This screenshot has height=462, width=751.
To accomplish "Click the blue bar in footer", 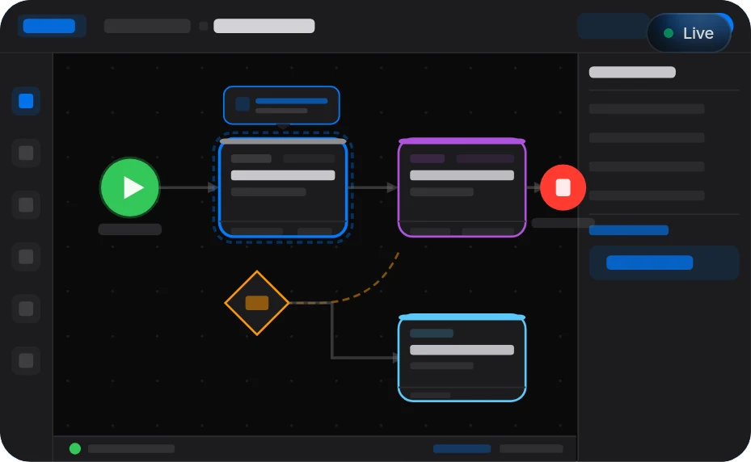I will [462, 448].
